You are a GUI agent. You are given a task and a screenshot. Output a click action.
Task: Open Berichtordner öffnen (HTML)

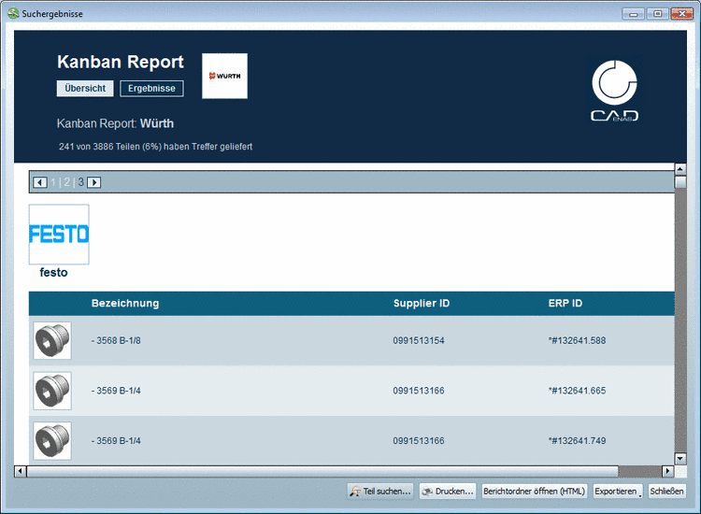pyautogui.click(x=535, y=492)
